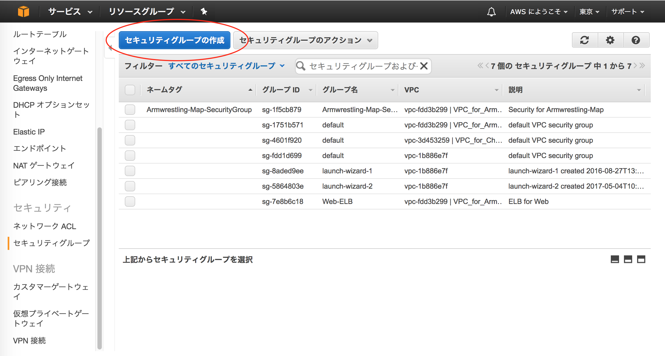665x356 pixels.
Task: Select セキュリティグループ in the sidebar
Action: 51,243
